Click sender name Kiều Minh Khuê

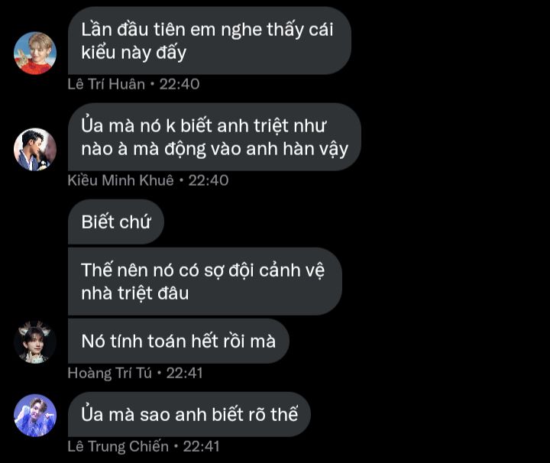coord(121,180)
